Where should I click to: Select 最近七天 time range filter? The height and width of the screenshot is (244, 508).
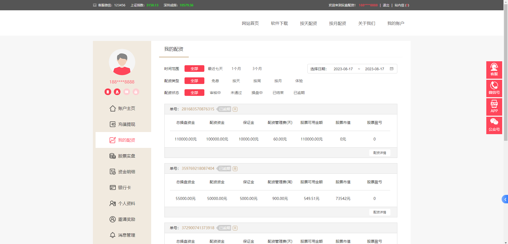click(215, 69)
